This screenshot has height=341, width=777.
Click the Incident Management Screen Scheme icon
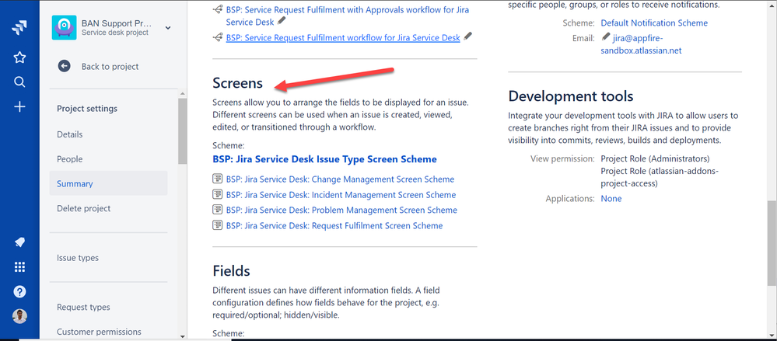[x=217, y=194]
